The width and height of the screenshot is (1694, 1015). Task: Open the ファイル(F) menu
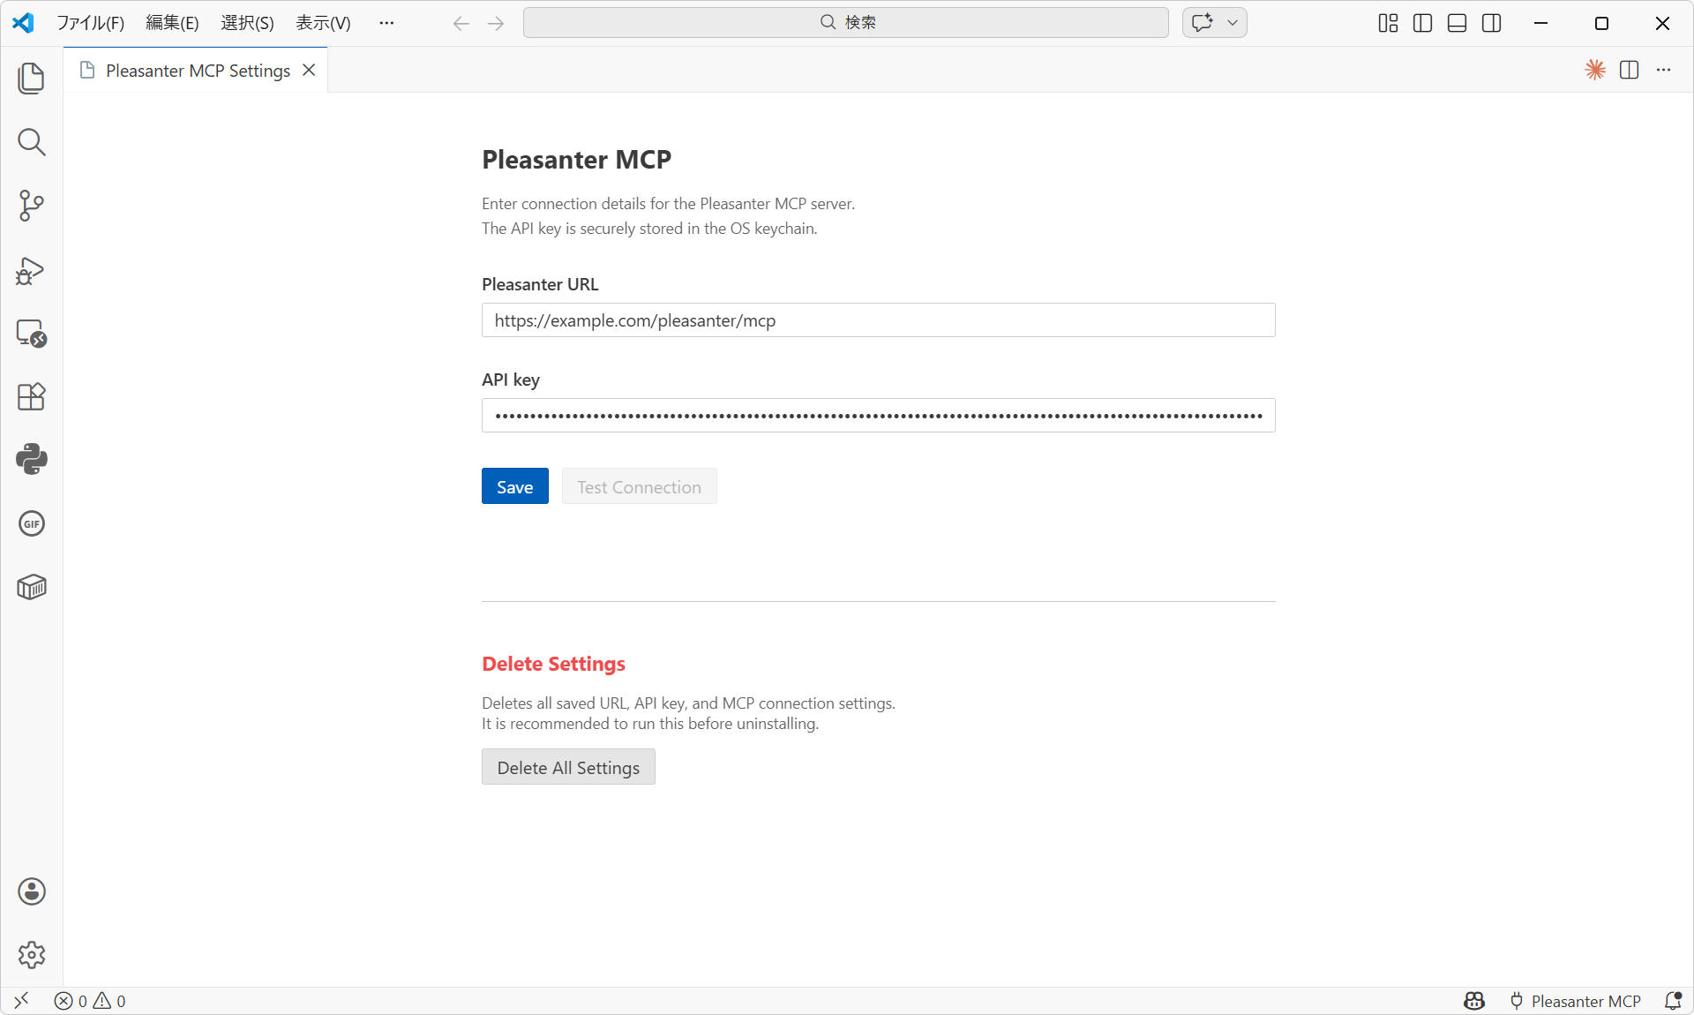90,23
